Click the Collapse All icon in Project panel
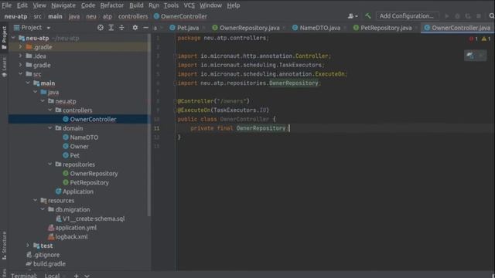 pos(121,28)
